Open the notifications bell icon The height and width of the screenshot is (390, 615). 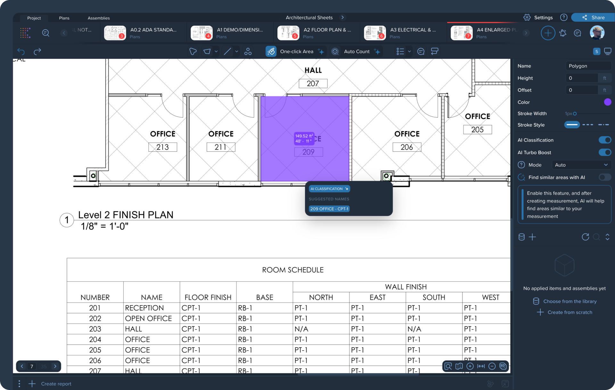coord(563,33)
